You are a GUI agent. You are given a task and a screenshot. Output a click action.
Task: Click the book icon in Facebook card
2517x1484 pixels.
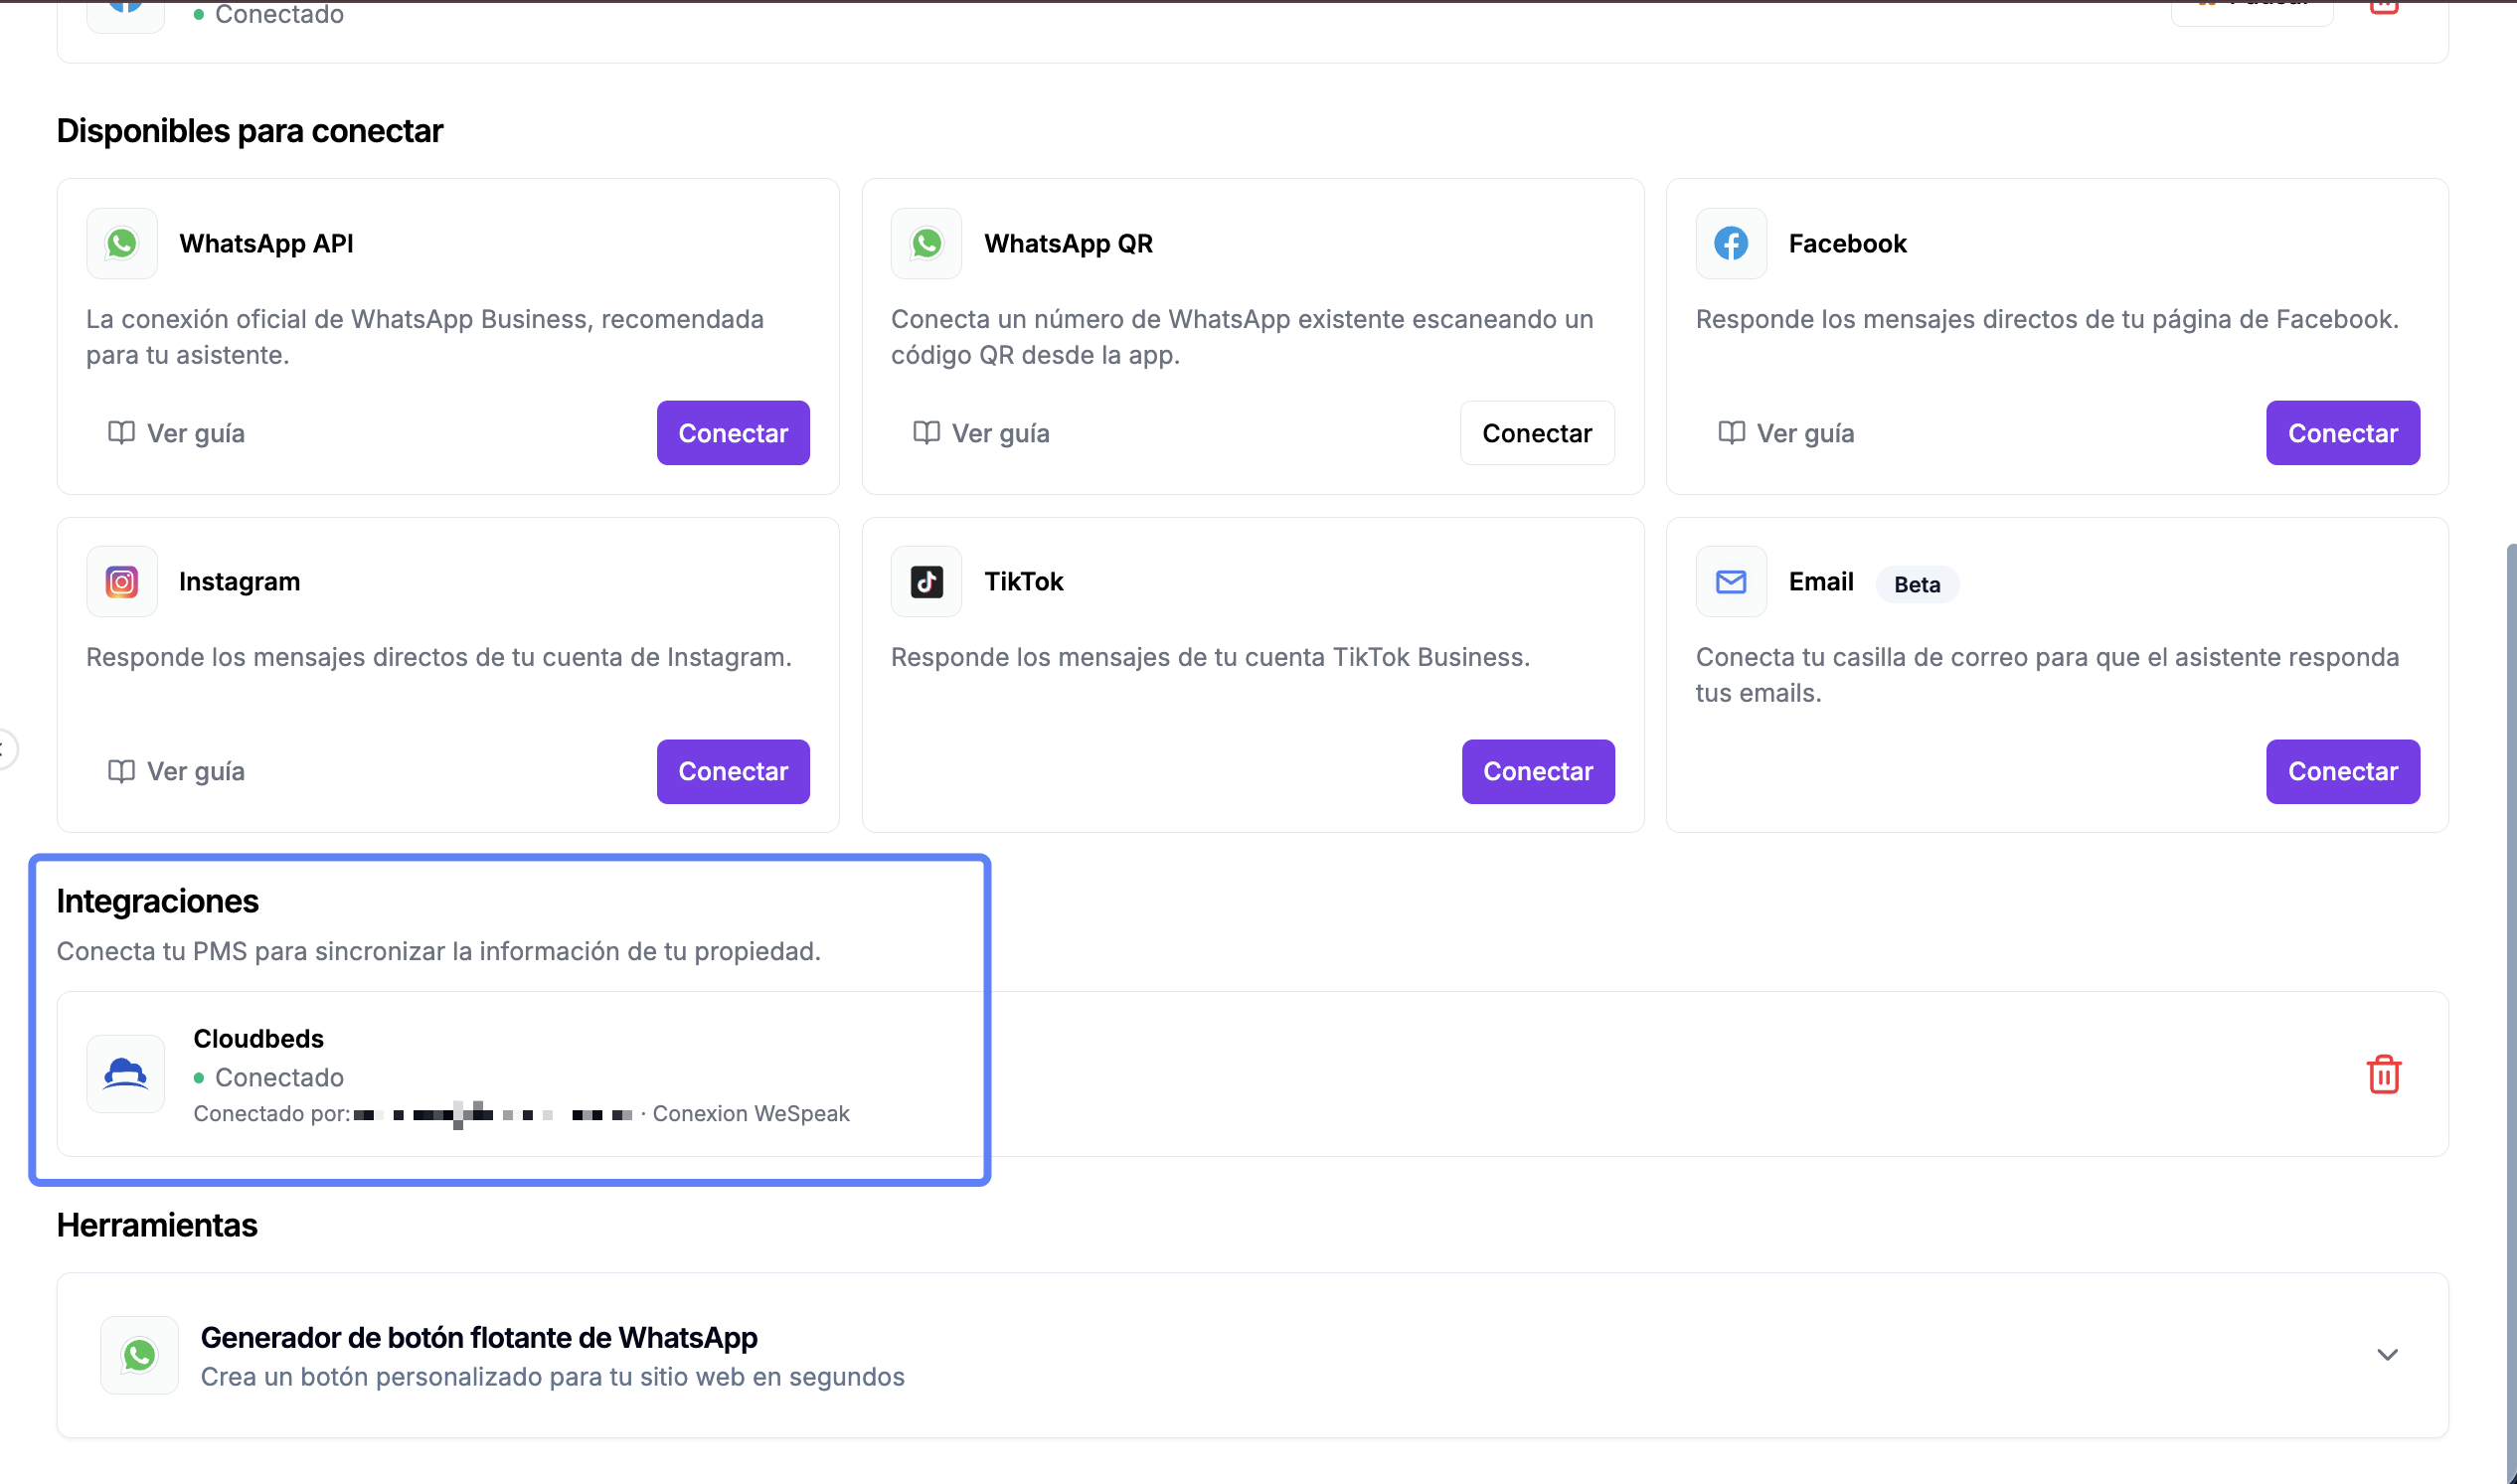pos(1731,433)
